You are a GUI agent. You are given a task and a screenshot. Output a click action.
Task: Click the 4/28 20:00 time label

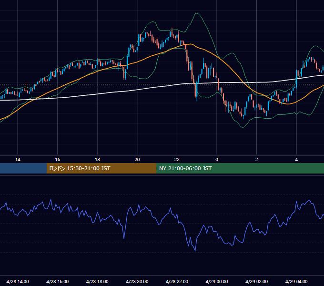point(137,281)
